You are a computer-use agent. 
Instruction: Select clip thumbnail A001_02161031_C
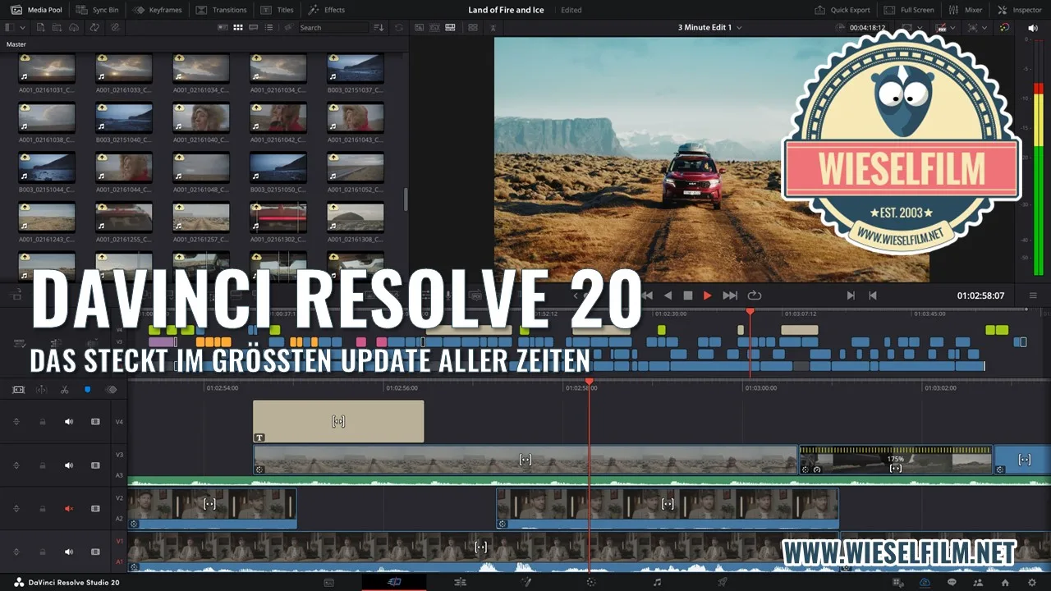(x=47, y=67)
